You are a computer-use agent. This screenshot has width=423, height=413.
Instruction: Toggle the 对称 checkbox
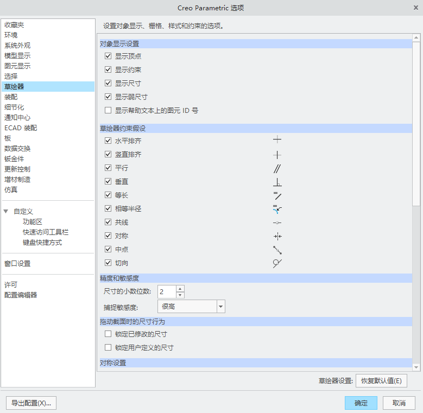108,236
